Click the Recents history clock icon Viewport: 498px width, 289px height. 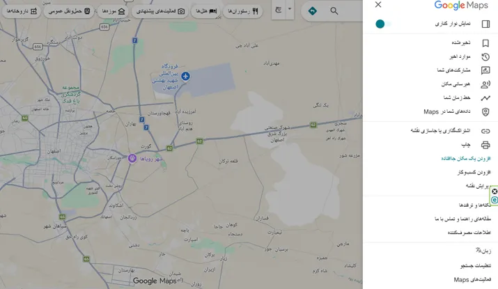[485, 56]
